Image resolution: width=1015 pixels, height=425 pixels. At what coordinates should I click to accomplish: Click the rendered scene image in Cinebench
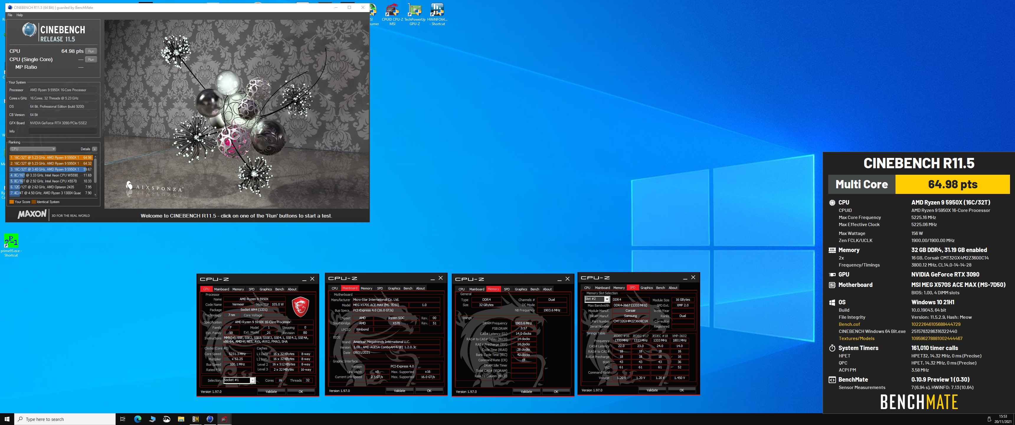237,114
